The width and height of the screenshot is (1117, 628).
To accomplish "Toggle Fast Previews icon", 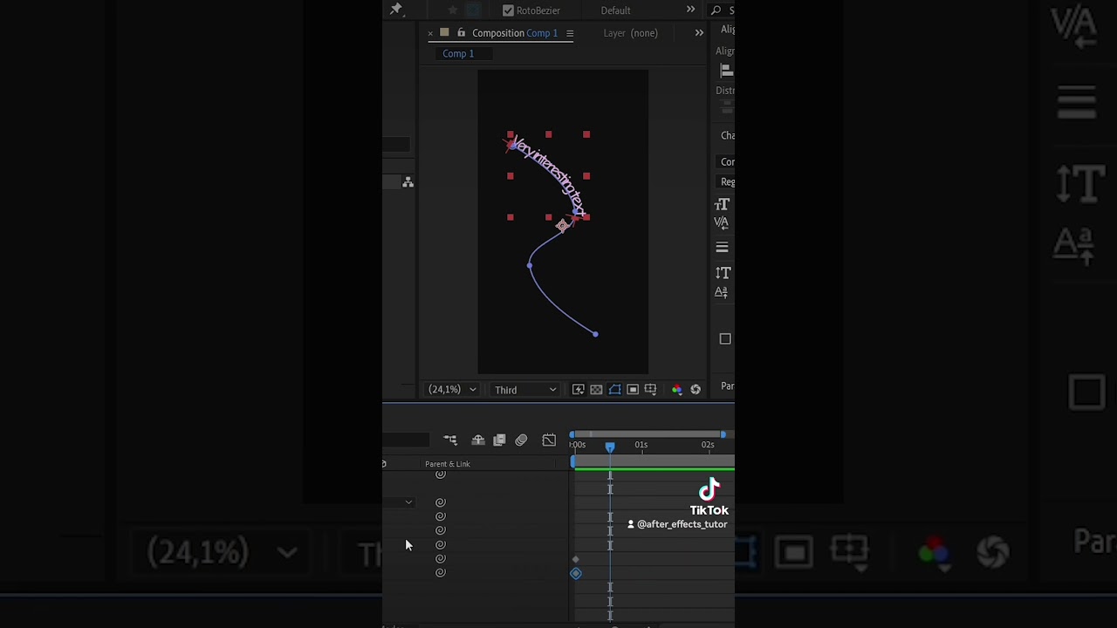I will pos(578,390).
